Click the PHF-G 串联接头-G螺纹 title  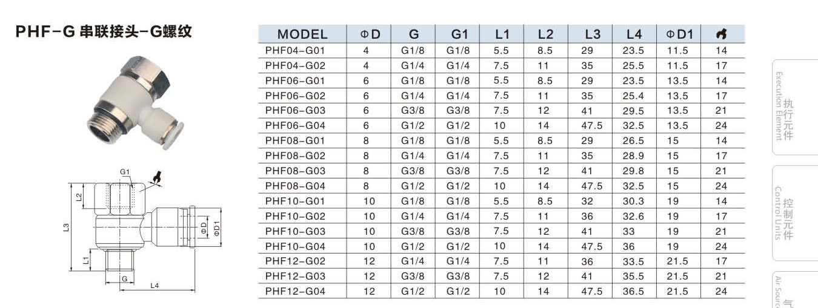coord(104,31)
